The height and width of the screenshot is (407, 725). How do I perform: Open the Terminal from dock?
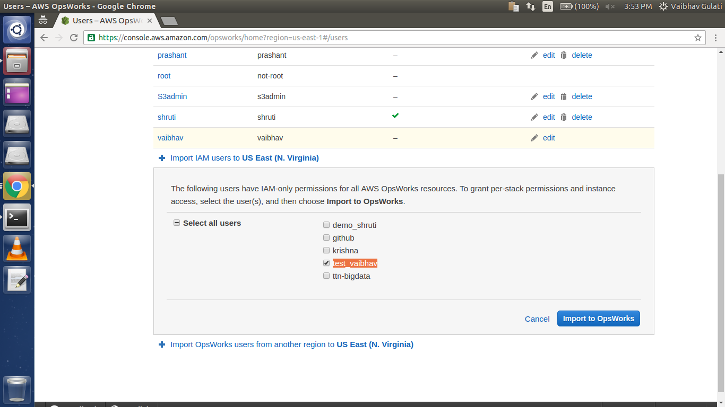pyautogui.click(x=17, y=217)
